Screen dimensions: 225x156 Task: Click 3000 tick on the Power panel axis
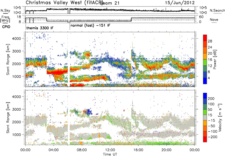pyautogui.click(x=16, y=51)
